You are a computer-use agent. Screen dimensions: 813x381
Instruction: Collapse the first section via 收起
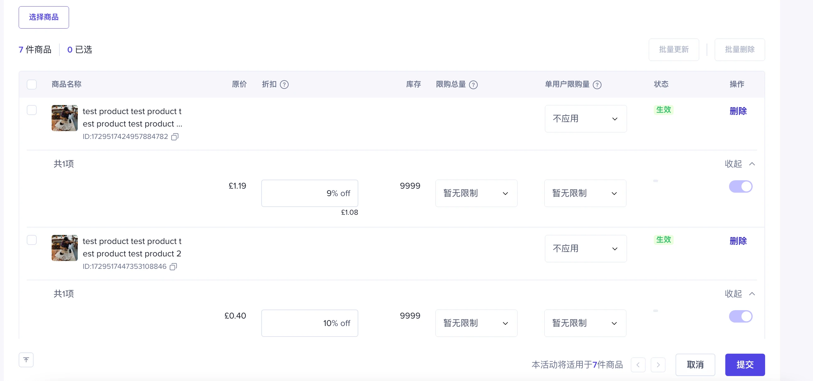click(x=734, y=164)
